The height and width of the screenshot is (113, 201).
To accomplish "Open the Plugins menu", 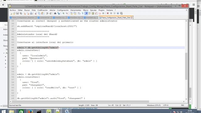I will 101,10.
